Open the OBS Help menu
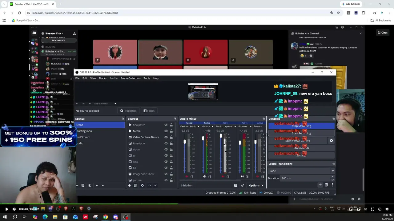Viewport: 394px width, 221px height. point(156,78)
